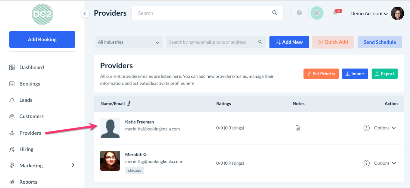
Task: Open the All Industries dropdown
Action: [x=129, y=42]
